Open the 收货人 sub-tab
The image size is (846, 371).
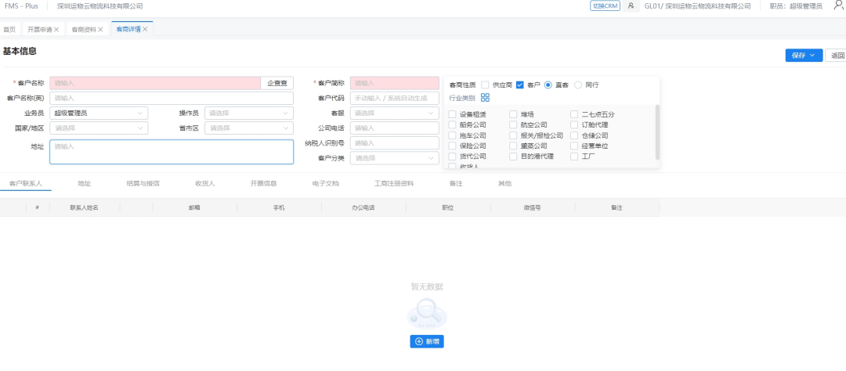(205, 183)
